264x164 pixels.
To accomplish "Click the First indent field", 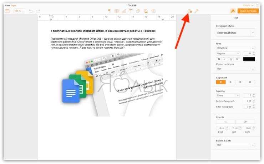I will (x=221, y=128).
